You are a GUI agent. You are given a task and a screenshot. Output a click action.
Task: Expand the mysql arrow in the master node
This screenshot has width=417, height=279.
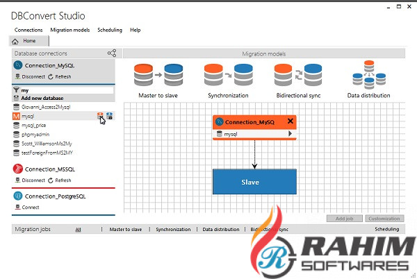(x=290, y=134)
